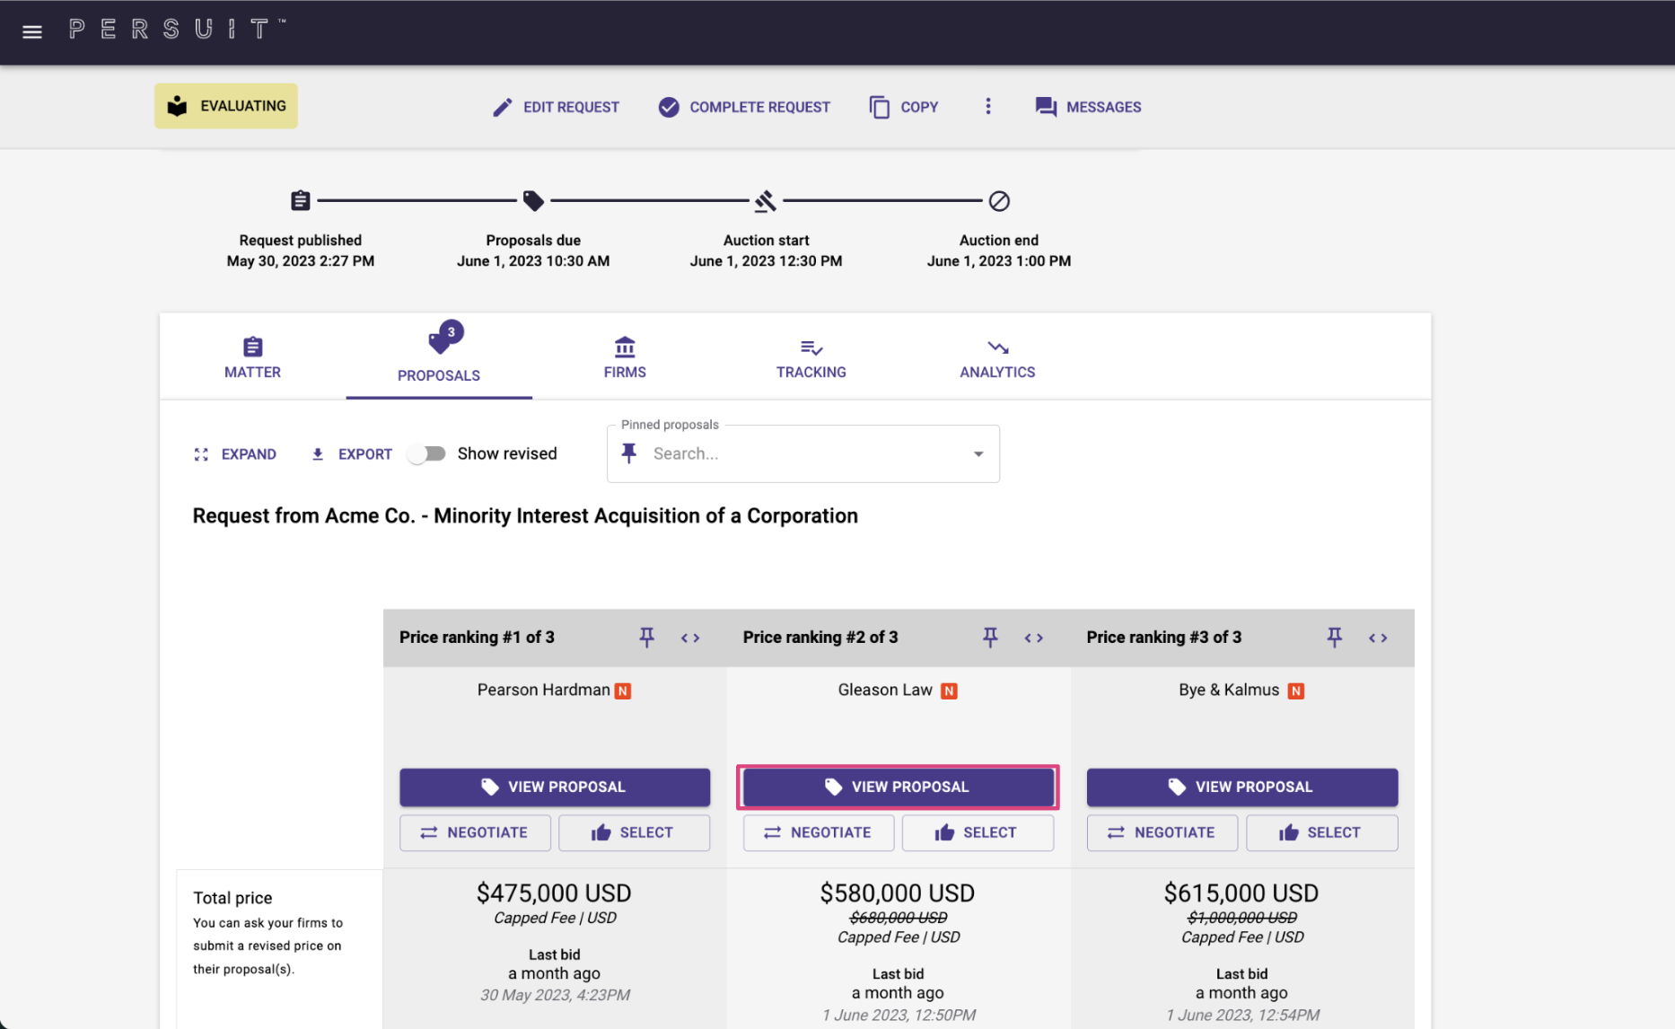
Task: Click the Copy request icon
Action: pyautogui.click(x=880, y=107)
